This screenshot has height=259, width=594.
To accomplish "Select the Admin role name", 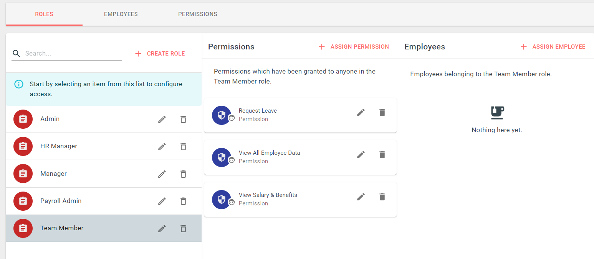I will click(x=50, y=119).
